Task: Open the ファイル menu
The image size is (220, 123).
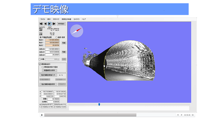Action: (42, 19)
